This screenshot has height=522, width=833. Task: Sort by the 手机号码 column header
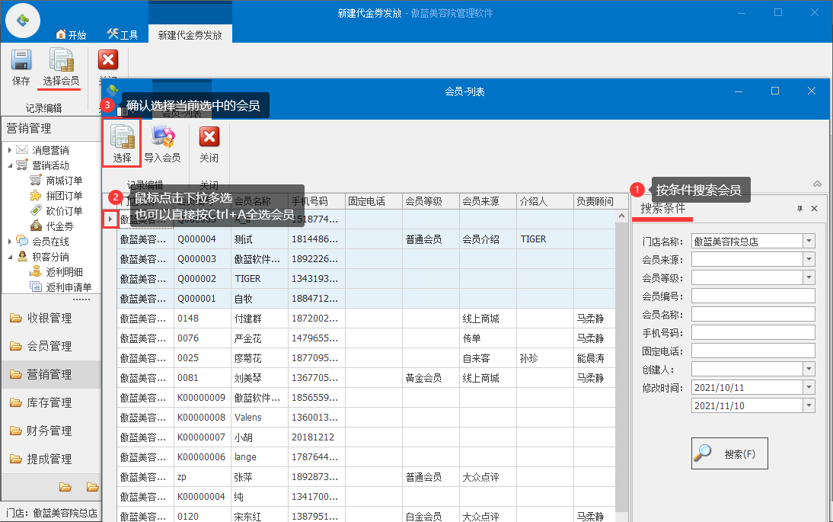pos(317,201)
